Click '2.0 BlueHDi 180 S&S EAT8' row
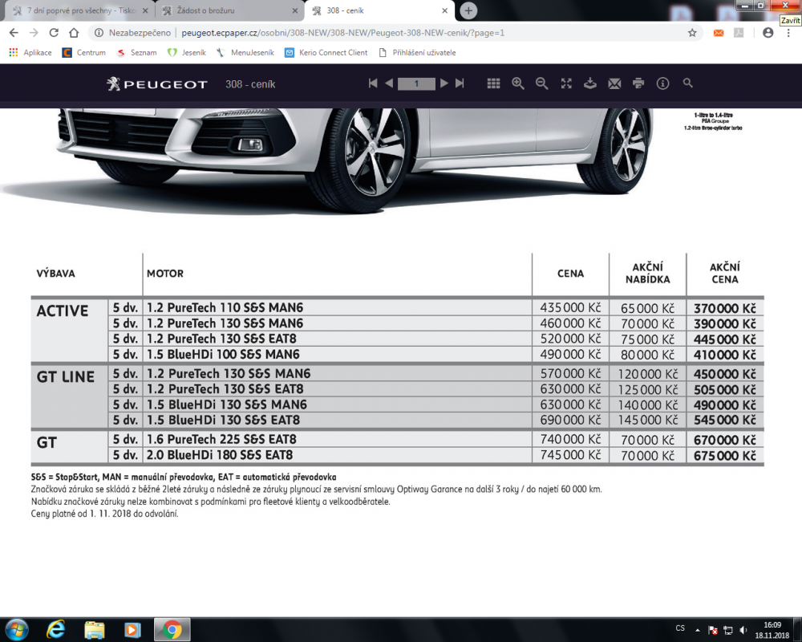The width and height of the screenshot is (802, 642). (x=398, y=455)
